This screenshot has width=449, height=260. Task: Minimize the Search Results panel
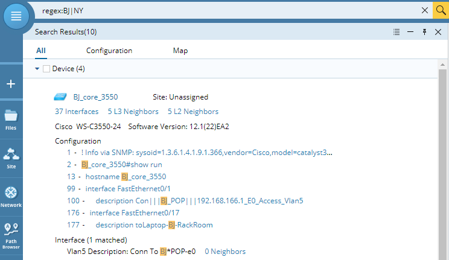tap(410, 32)
